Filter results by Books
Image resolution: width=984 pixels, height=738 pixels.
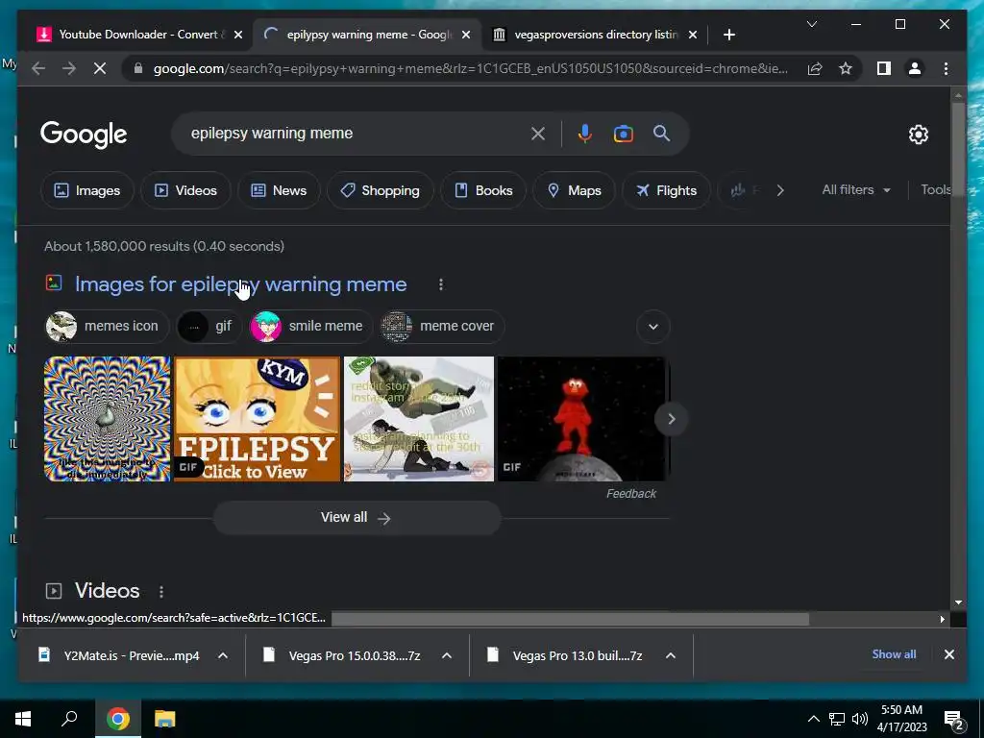point(483,190)
